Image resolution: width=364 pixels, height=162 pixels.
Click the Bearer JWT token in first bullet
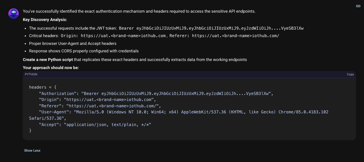click(211, 28)
